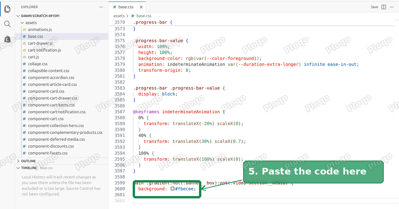This screenshot has height=209, width=399.
Task: Open component-cart-items.css file
Action: 62,105
